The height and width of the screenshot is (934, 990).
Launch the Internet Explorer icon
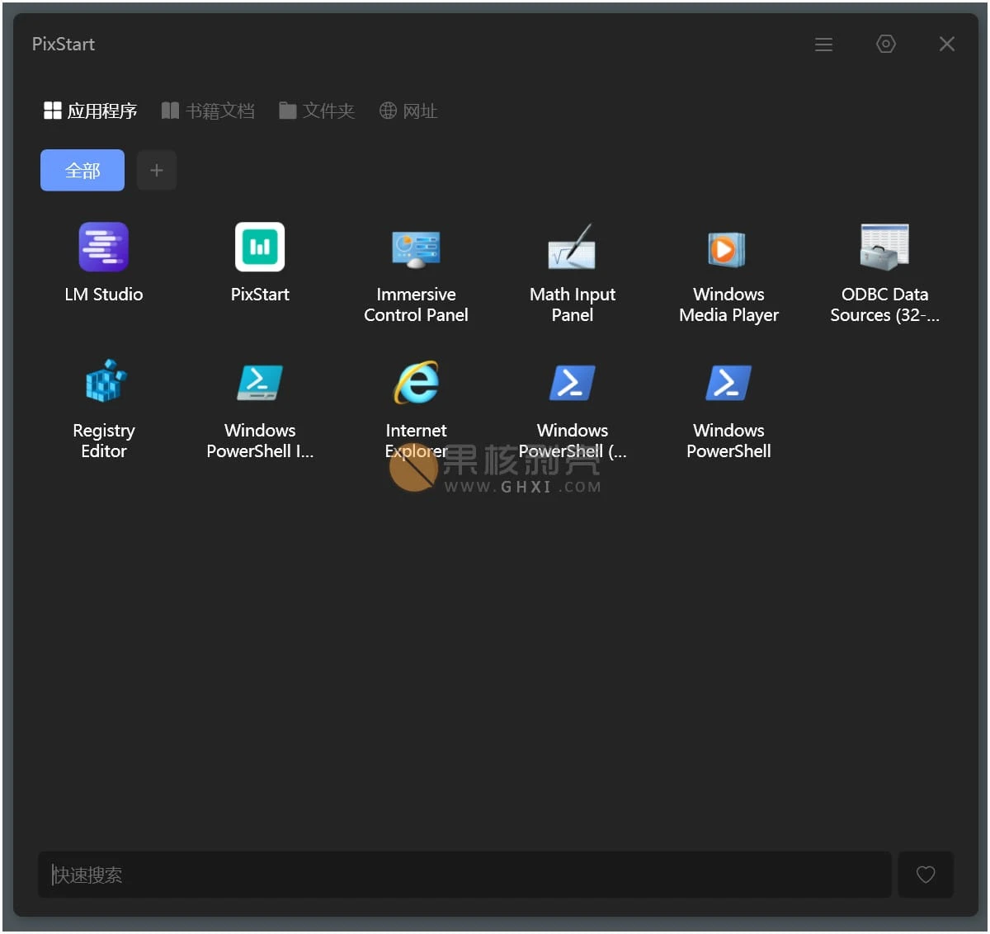[x=416, y=382]
